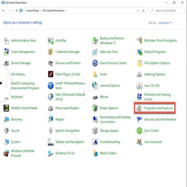Open the NVIDIA Control Panel icon

(x=6, y=108)
